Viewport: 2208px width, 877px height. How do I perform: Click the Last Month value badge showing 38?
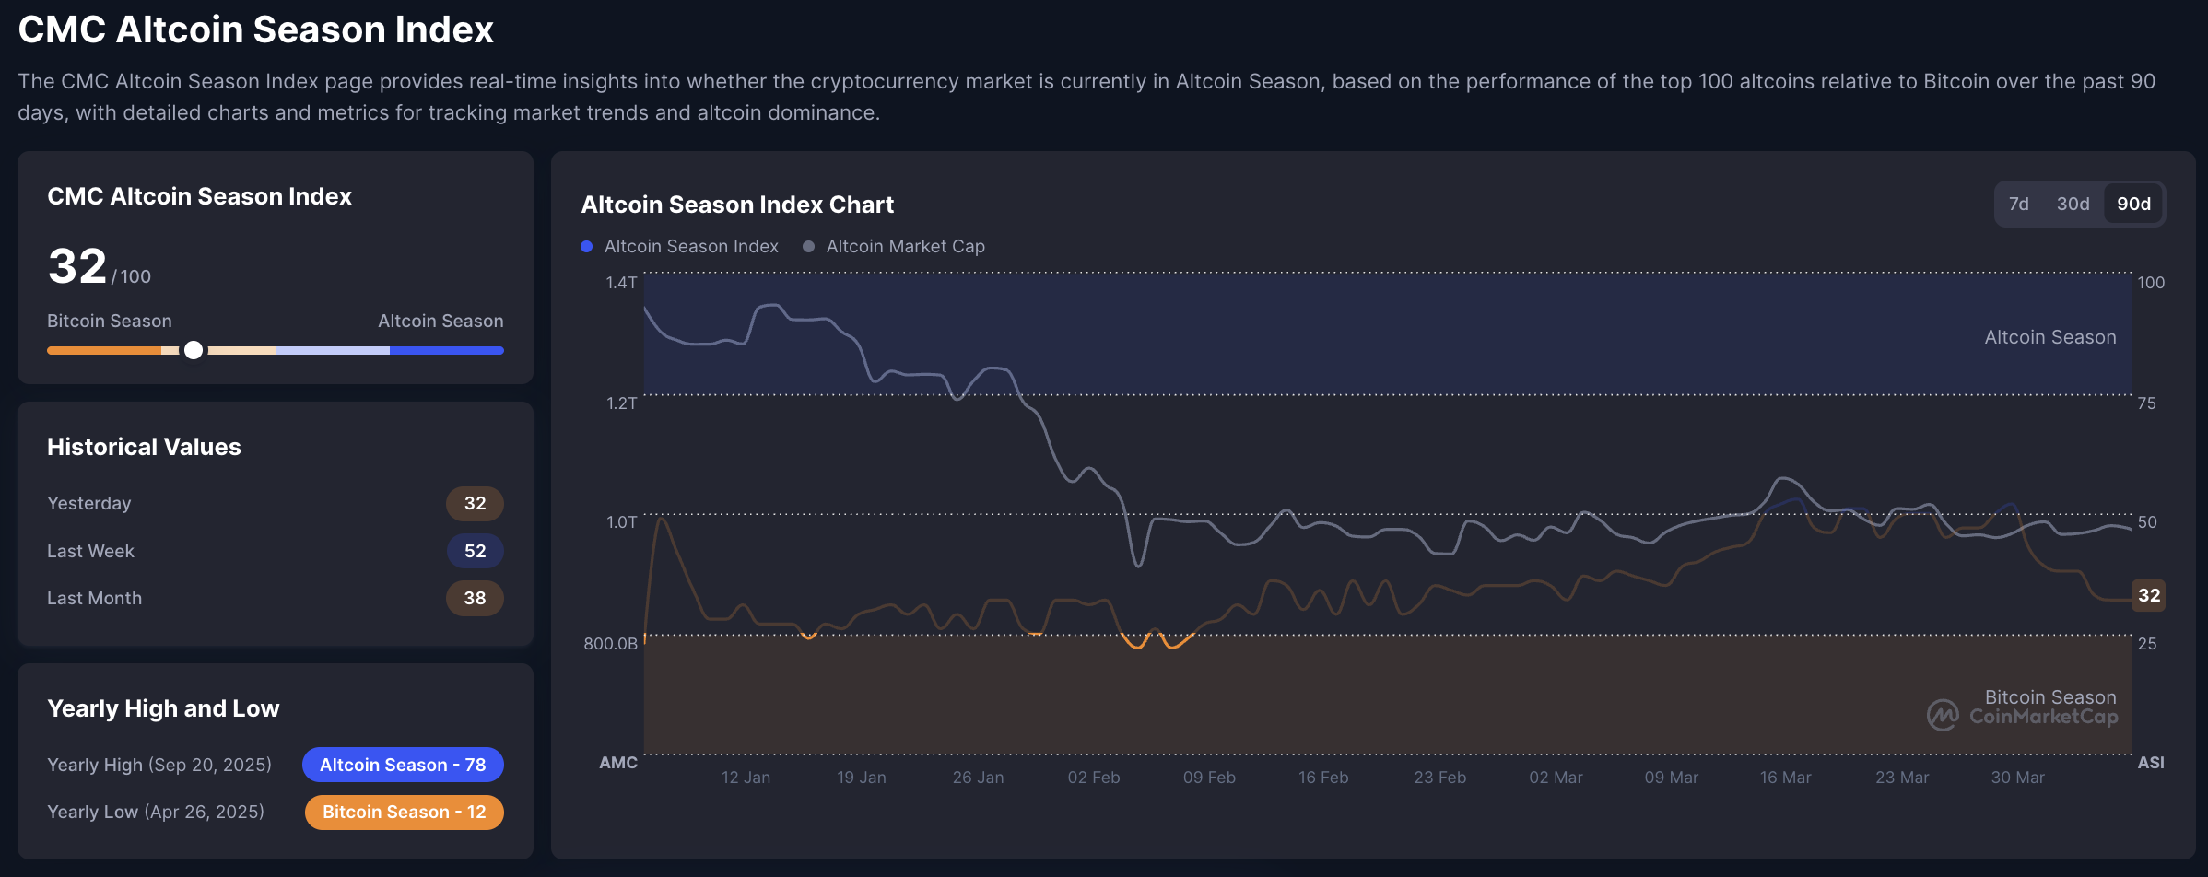475,598
